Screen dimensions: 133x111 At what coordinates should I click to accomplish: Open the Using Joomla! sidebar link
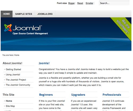(13, 75)
